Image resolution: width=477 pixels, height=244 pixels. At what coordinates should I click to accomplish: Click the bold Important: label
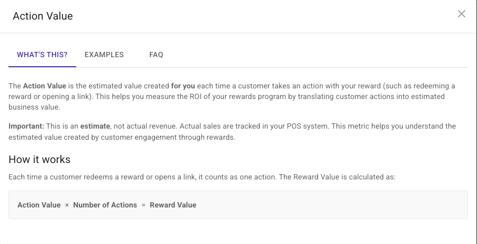pyautogui.click(x=26, y=126)
